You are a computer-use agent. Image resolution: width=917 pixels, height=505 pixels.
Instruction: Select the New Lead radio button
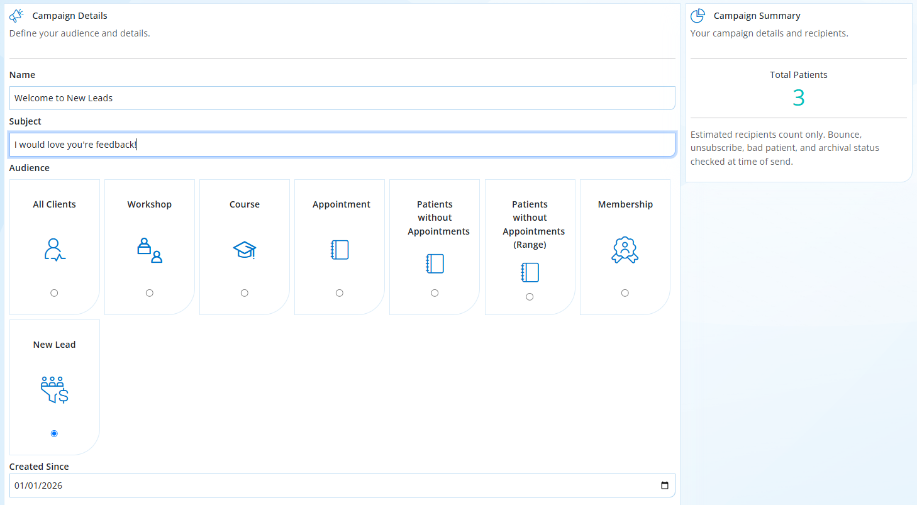click(54, 433)
